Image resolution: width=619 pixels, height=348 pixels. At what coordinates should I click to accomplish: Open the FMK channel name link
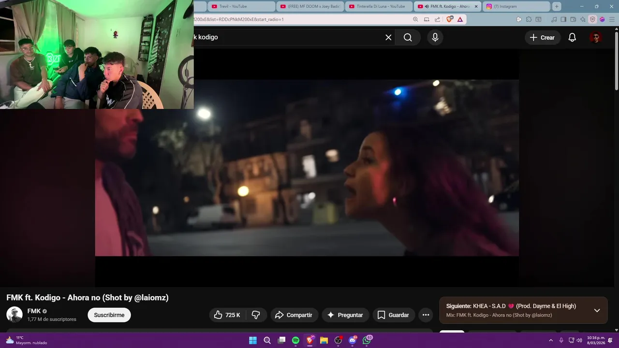(34, 311)
